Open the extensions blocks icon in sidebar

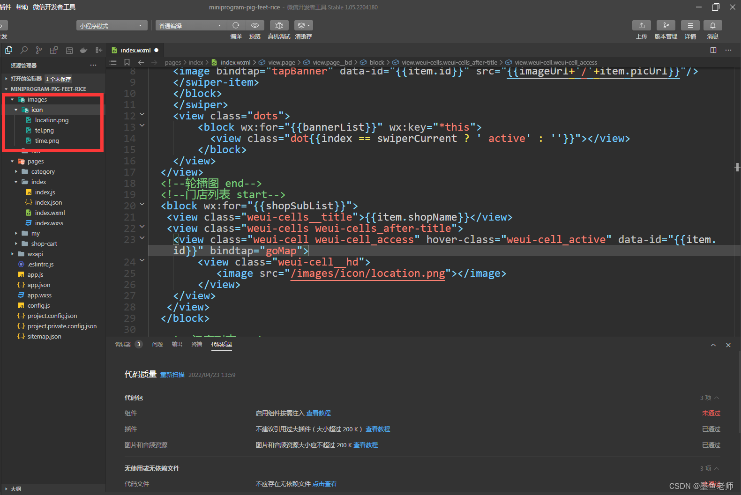(x=54, y=50)
